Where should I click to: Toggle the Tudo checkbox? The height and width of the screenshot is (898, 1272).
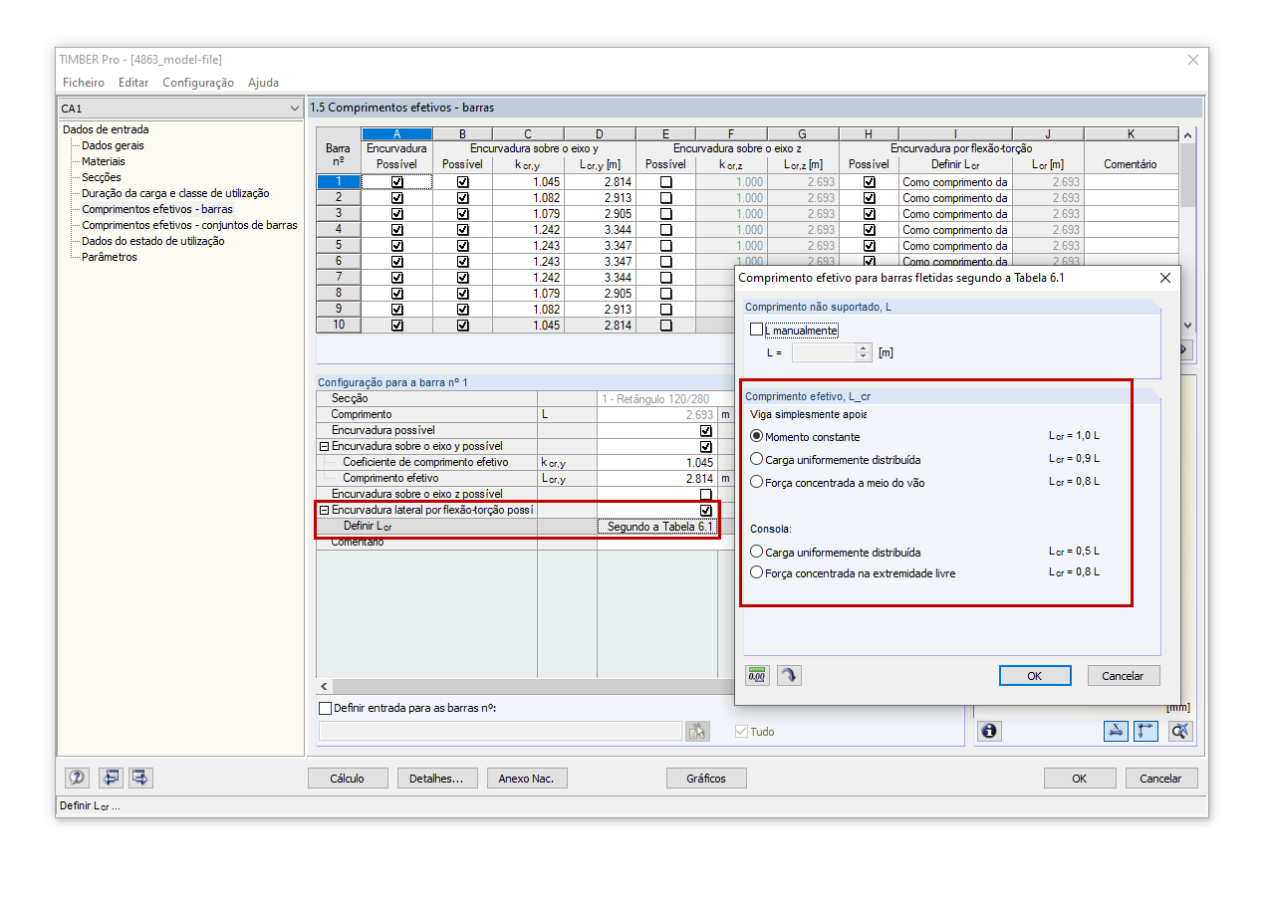click(741, 732)
